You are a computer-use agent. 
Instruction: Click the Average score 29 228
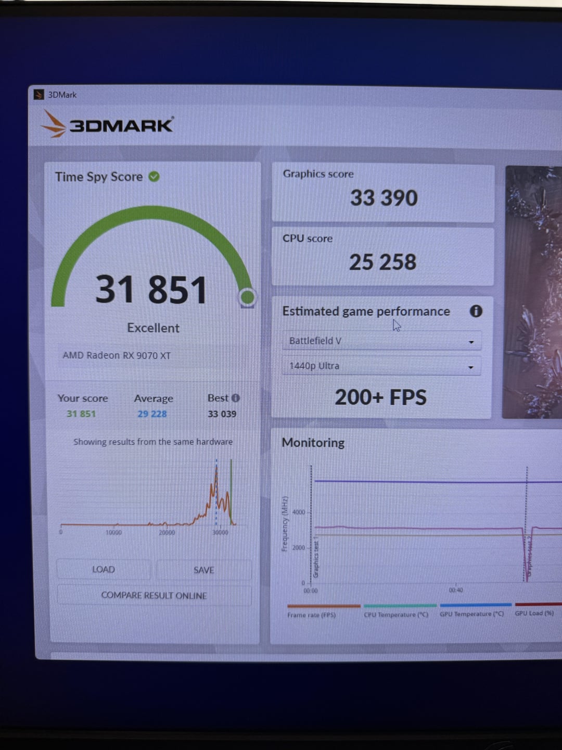coord(152,414)
